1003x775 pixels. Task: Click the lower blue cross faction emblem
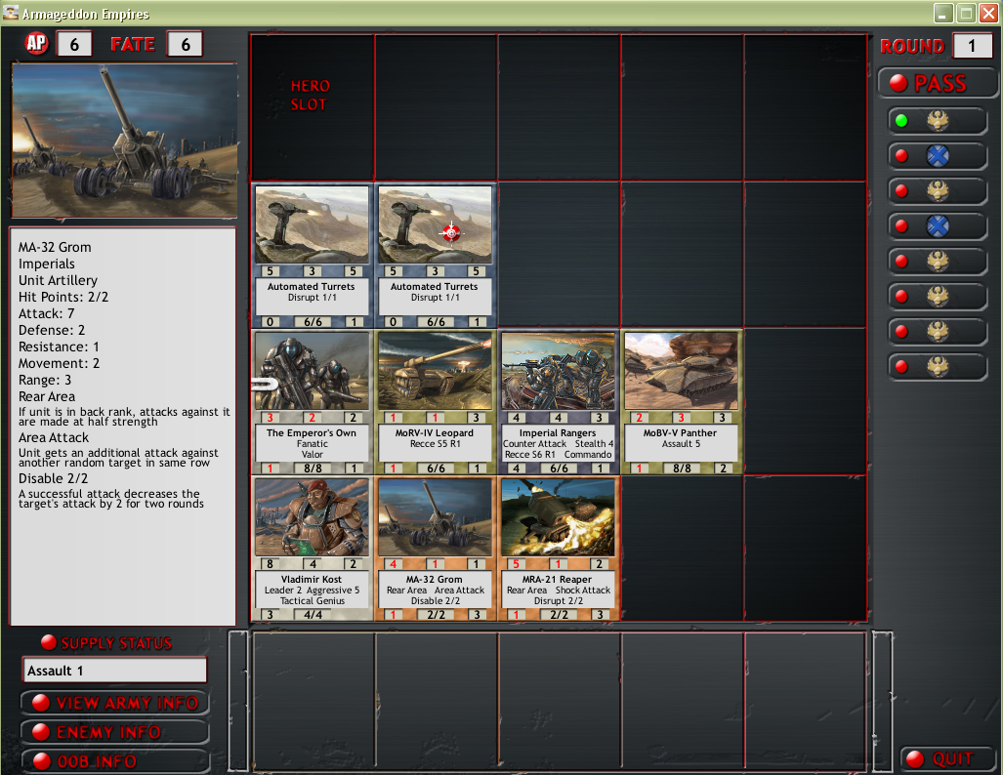[938, 226]
